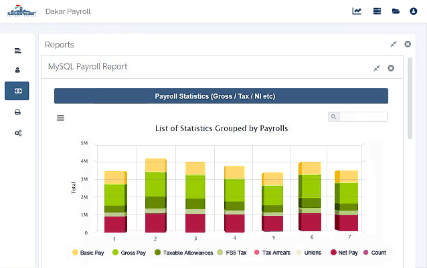Viewport: 427px width, 268px height.
Task: Open the employee person sidebar icon
Action: click(17, 70)
